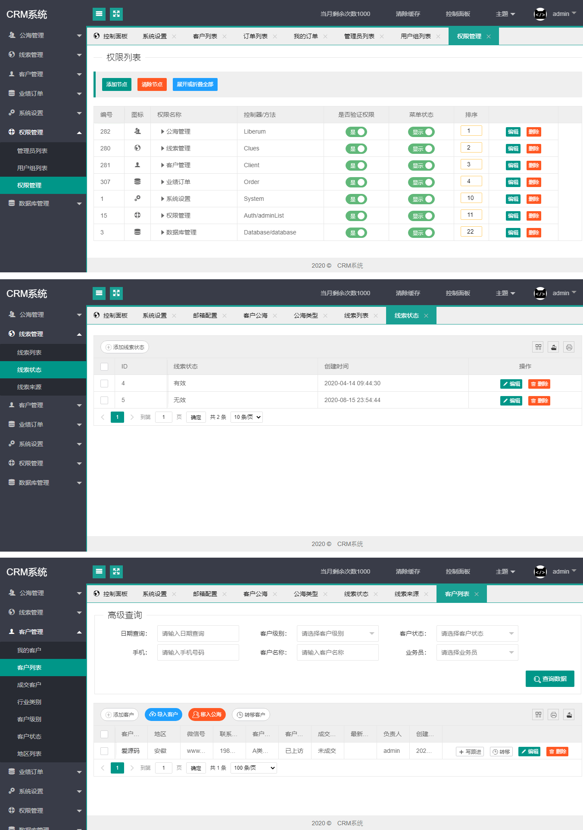Expand the 系统设置 permission tree node
The height and width of the screenshot is (830, 583).
click(162, 199)
